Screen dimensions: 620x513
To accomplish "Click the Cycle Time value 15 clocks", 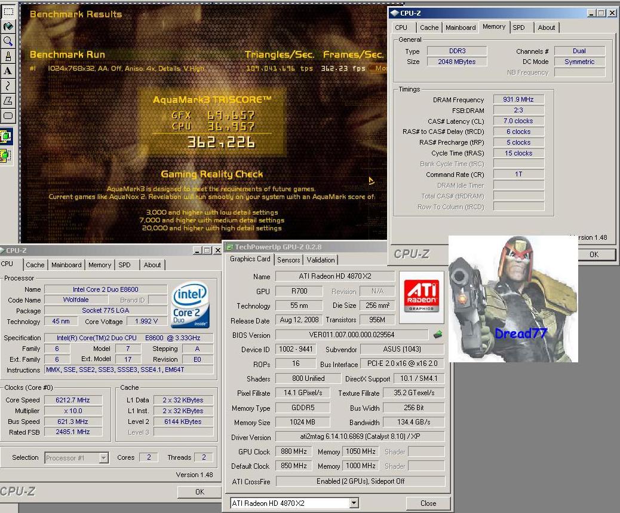I will (x=518, y=153).
